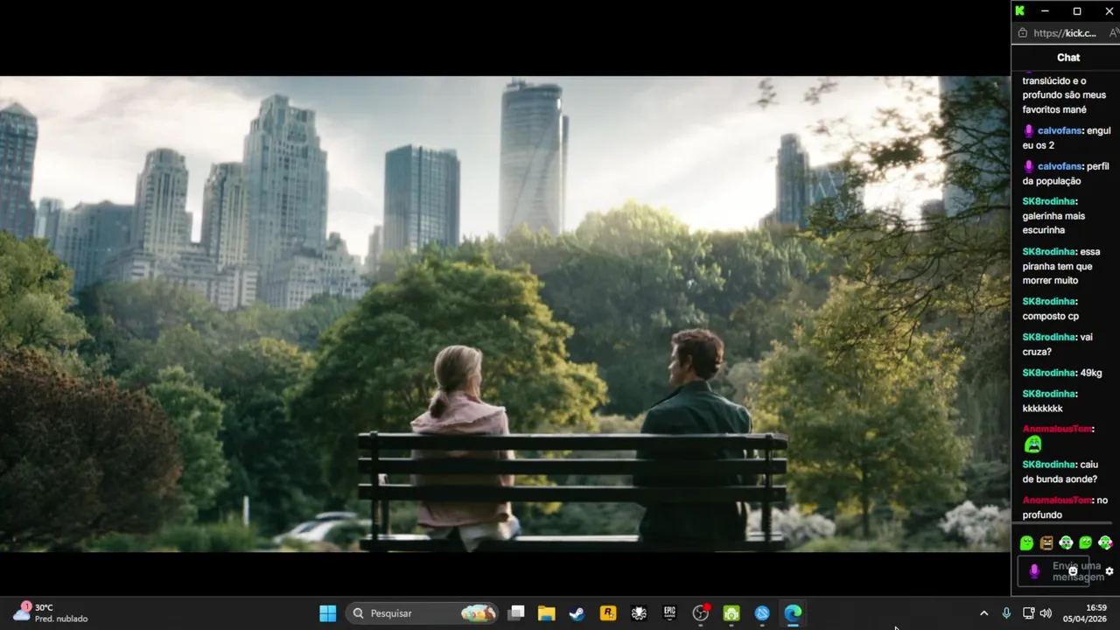1120x630 pixels.
Task: Open SK8rodinha profile from "composto cp" message
Action: (1048, 302)
